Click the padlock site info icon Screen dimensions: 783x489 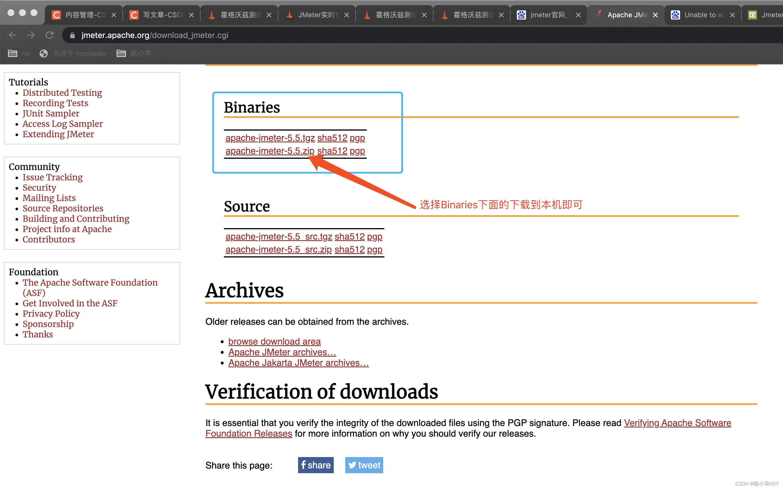tap(72, 35)
